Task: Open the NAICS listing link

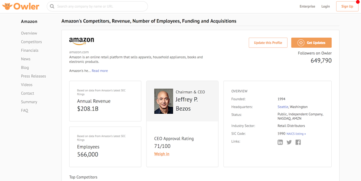Action: (x=296, y=134)
